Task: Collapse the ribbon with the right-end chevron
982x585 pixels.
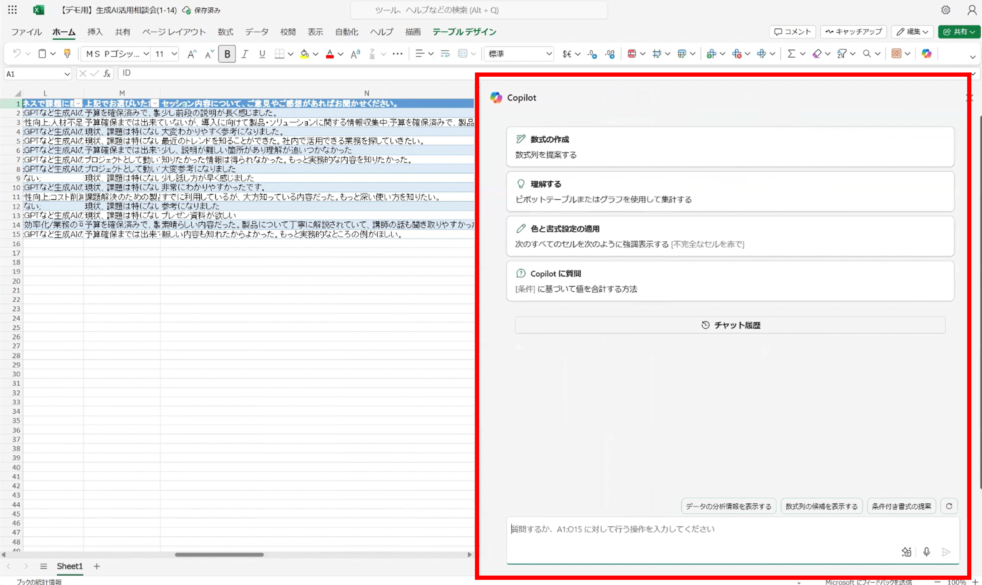Action: coord(973,57)
